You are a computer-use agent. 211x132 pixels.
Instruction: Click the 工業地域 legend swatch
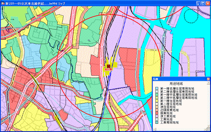click(157, 119)
